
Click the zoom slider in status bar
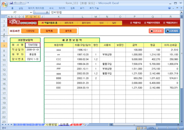pyautogui.click(x=166, y=128)
